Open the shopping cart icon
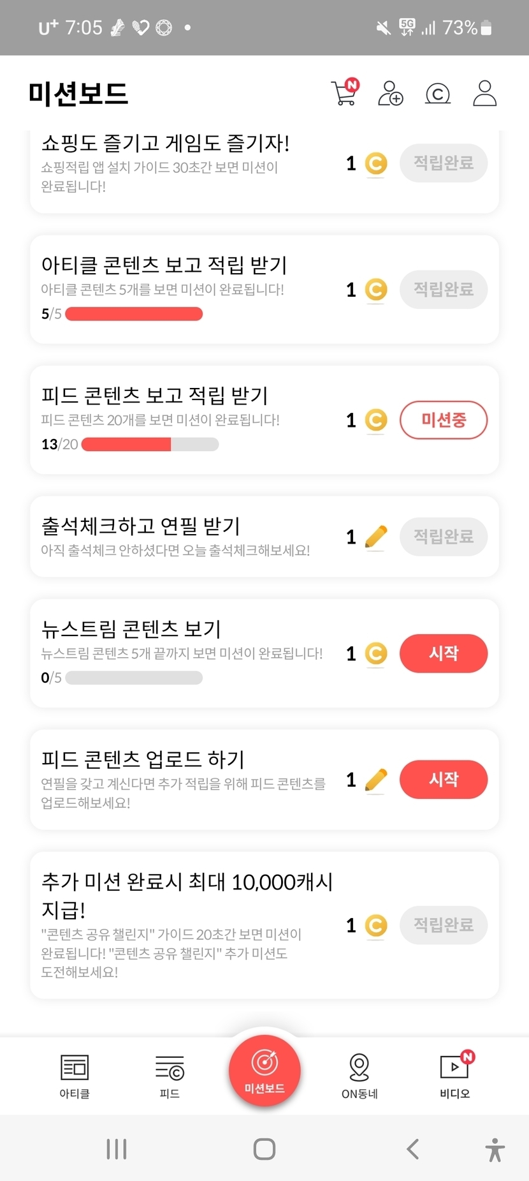Screen dimensions: 529x1181 [x=344, y=93]
